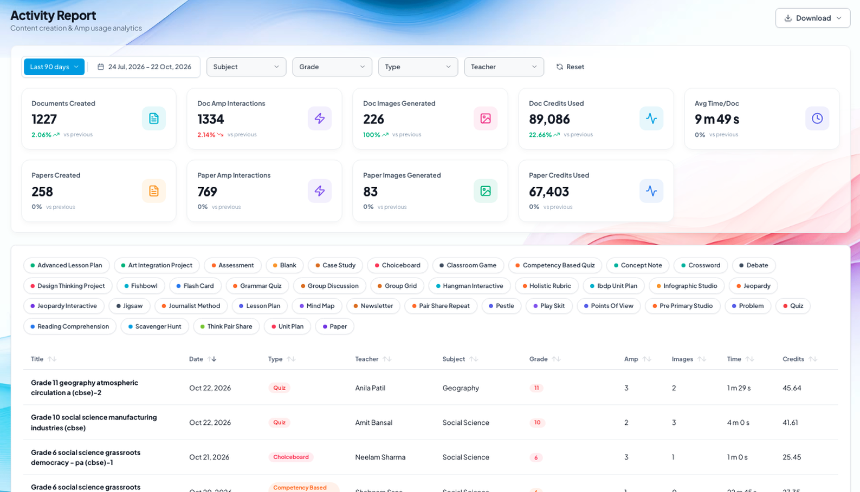Click the Paper Images Generated green icon
This screenshot has width=860, height=492.
point(486,191)
